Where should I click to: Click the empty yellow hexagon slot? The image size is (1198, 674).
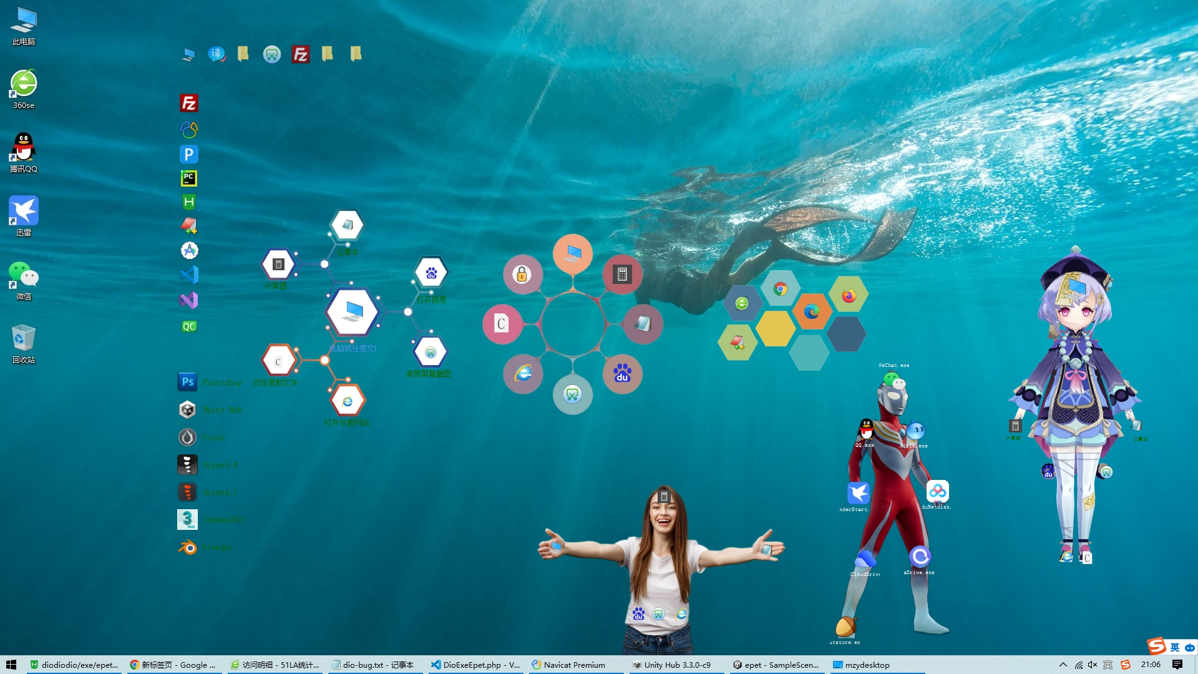[776, 328]
